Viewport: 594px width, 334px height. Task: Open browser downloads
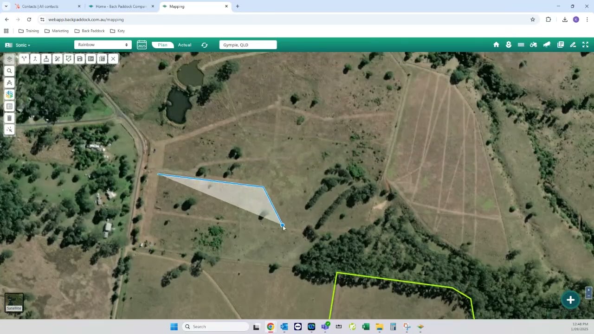(x=565, y=19)
